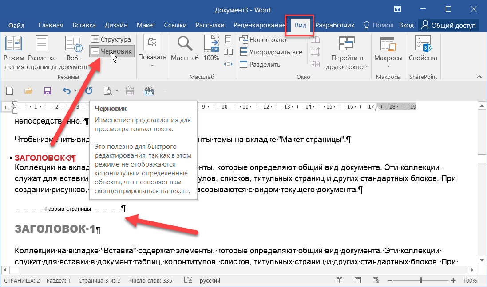Image resolution: width=487 pixels, height=287 pixels.
Task: Switch to Print Layout status bar icon
Action: pos(358,280)
